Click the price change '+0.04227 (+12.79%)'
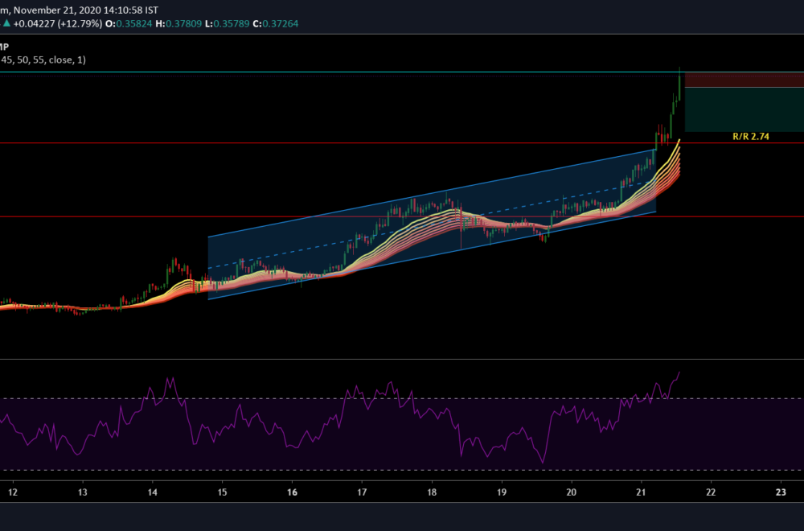Screen dimensions: 804x531 point(57,23)
